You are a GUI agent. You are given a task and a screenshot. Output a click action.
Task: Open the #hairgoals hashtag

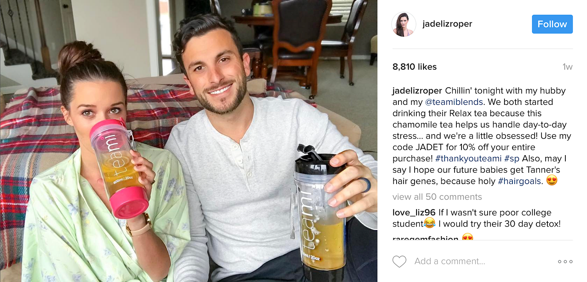519,181
